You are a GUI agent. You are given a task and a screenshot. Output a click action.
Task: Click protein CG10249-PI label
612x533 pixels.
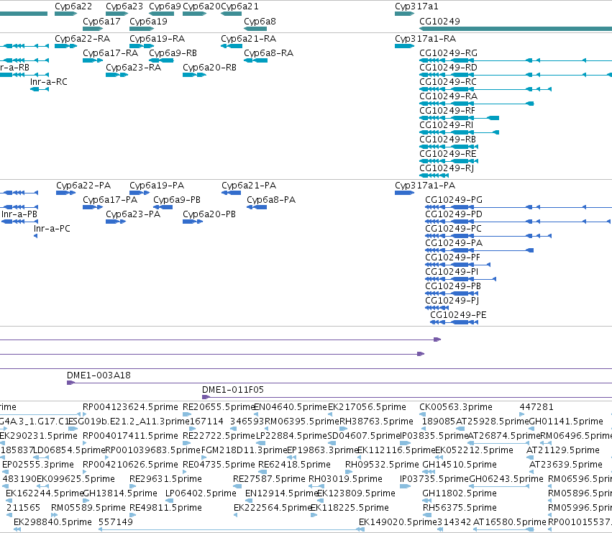click(452, 271)
